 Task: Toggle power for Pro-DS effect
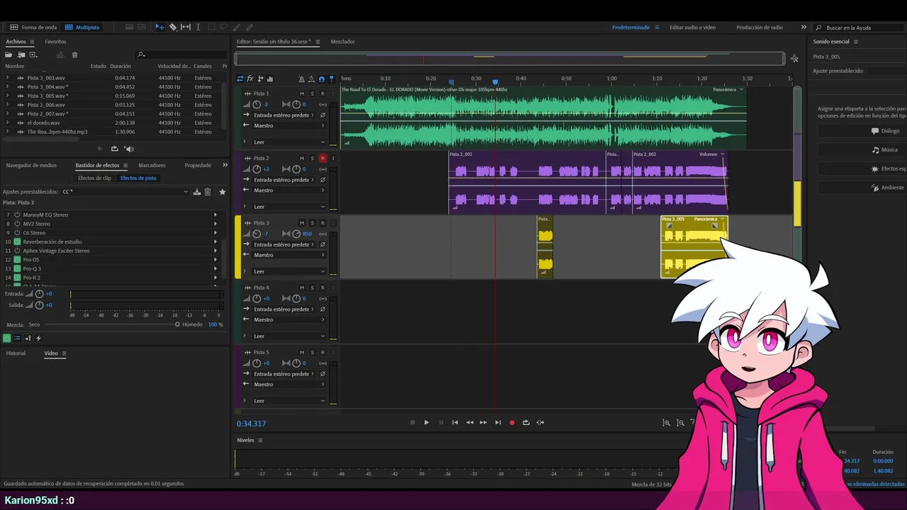(x=17, y=259)
